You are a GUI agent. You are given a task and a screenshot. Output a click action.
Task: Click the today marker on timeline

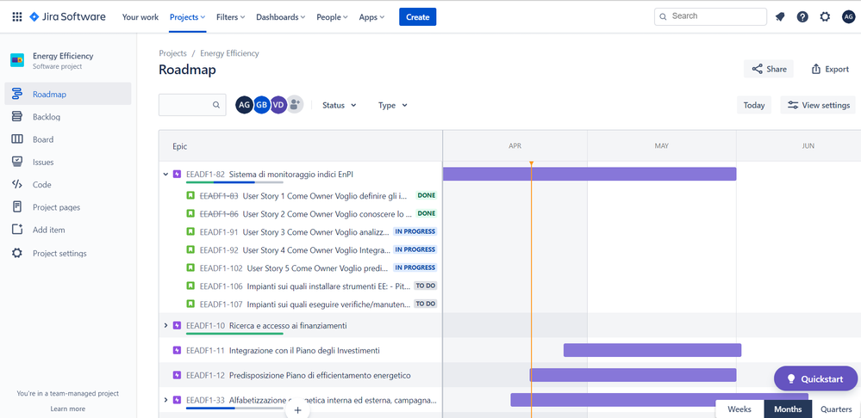coord(531,163)
